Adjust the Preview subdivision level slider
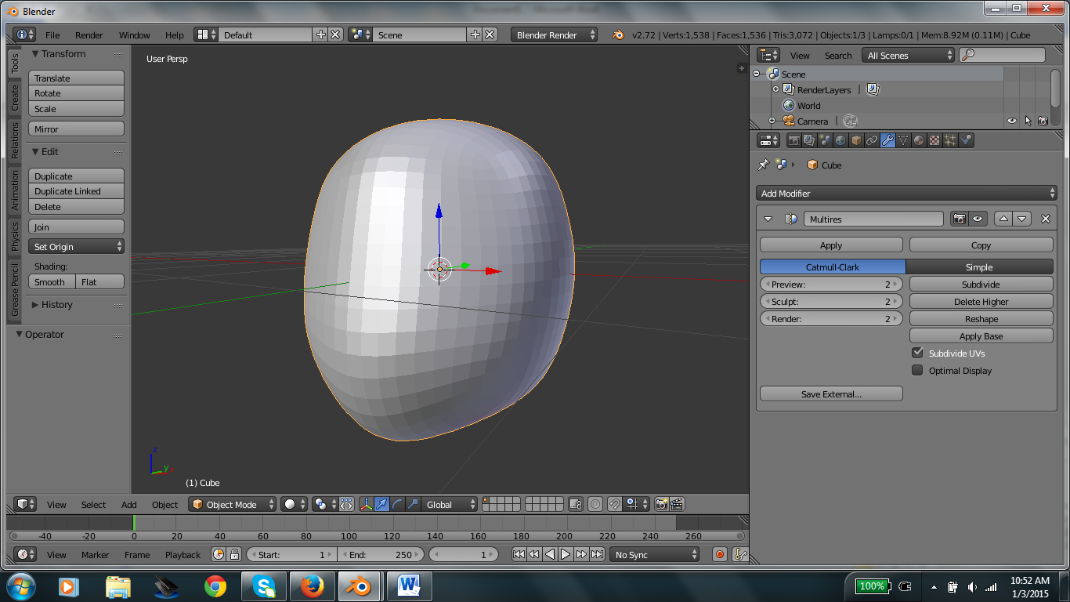 point(830,284)
